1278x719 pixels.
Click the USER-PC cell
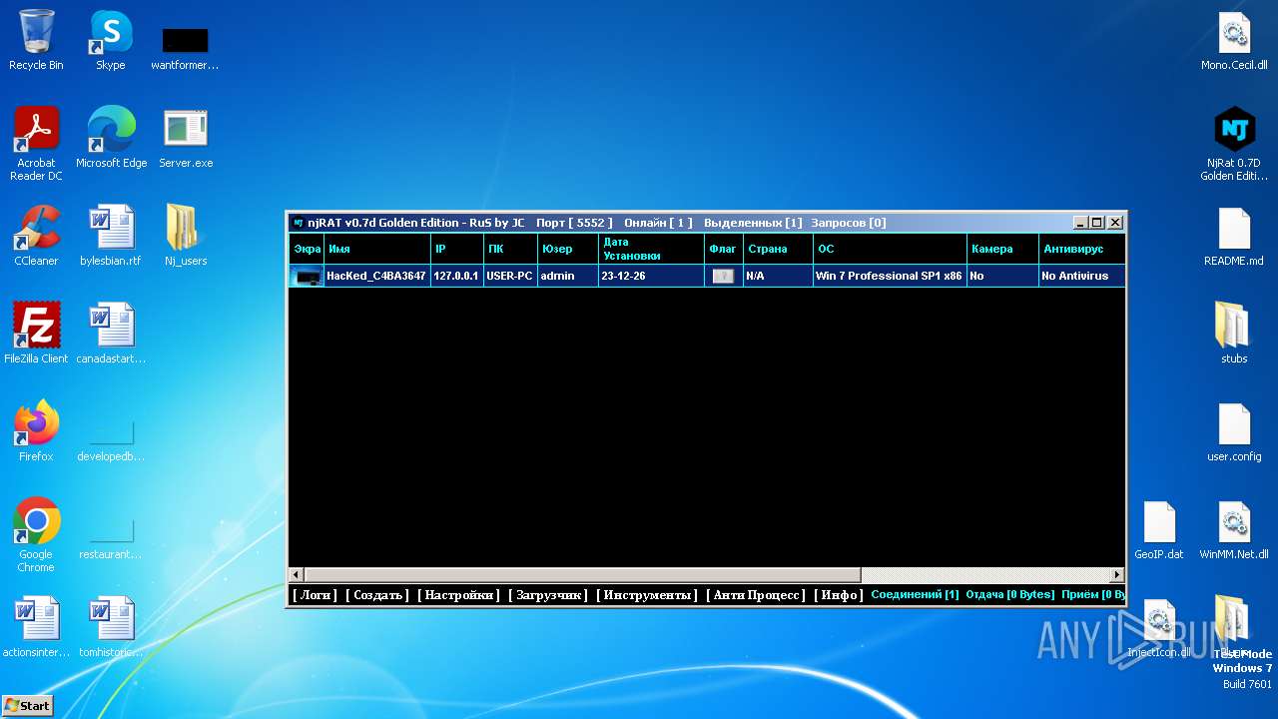pyautogui.click(x=510, y=276)
